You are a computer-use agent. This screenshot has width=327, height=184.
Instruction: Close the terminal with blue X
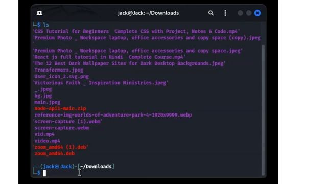pos(258,13)
